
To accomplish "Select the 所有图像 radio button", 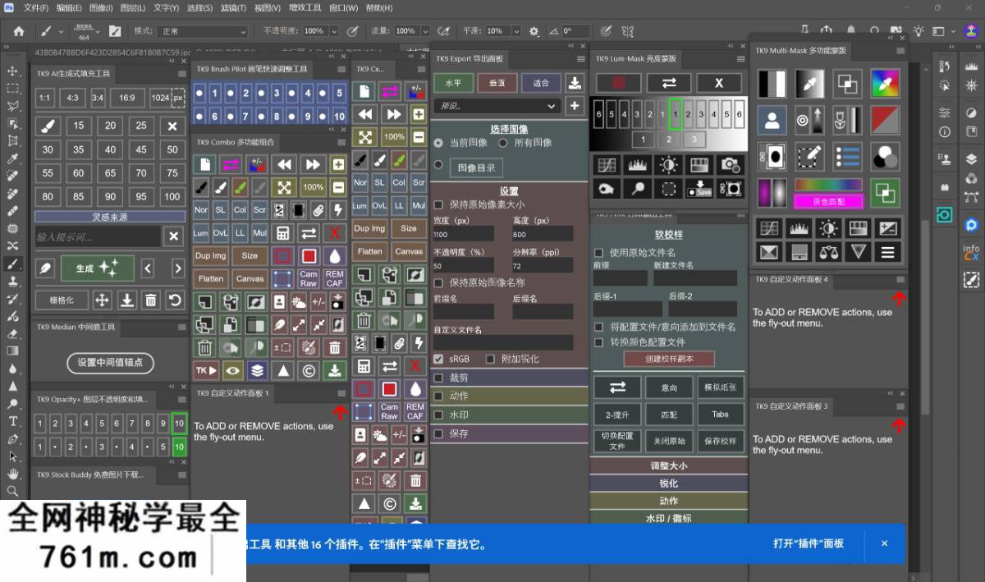I will coord(503,142).
